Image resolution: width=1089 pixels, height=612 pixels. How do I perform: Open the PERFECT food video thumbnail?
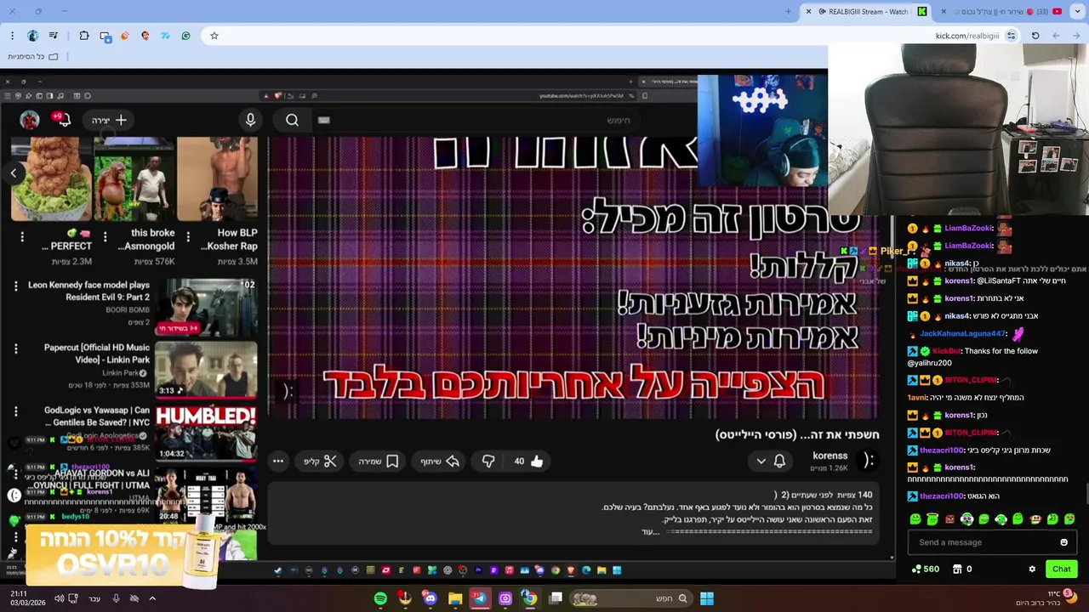click(51, 179)
